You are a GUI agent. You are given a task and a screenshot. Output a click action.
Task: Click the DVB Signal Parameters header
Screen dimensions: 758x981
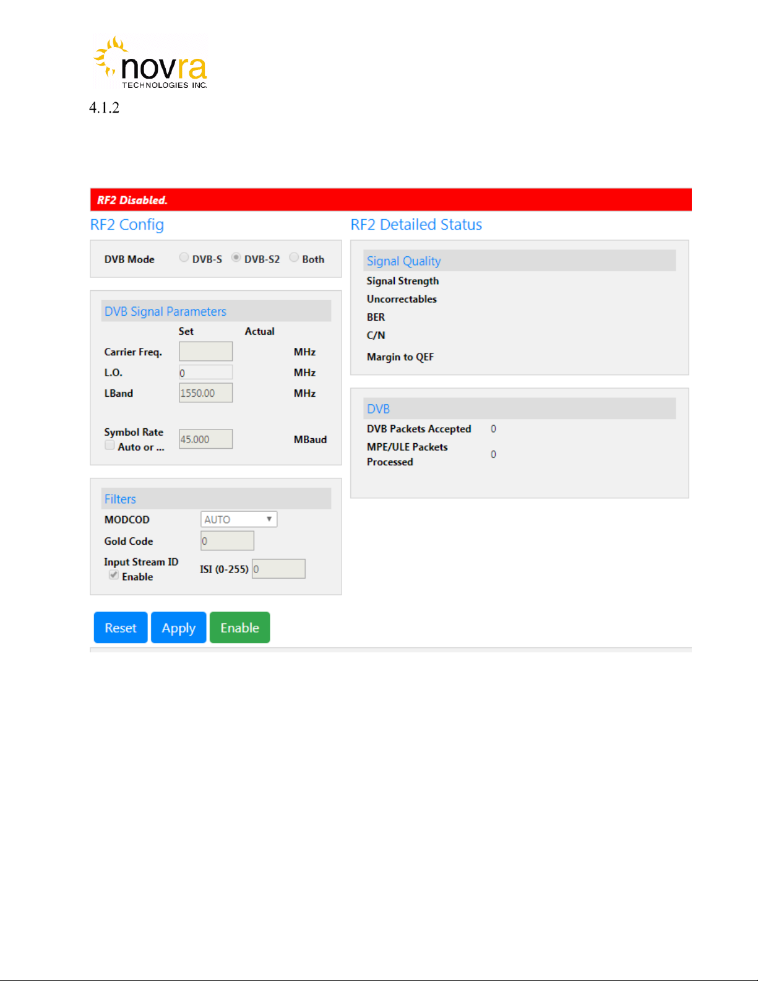(216, 311)
